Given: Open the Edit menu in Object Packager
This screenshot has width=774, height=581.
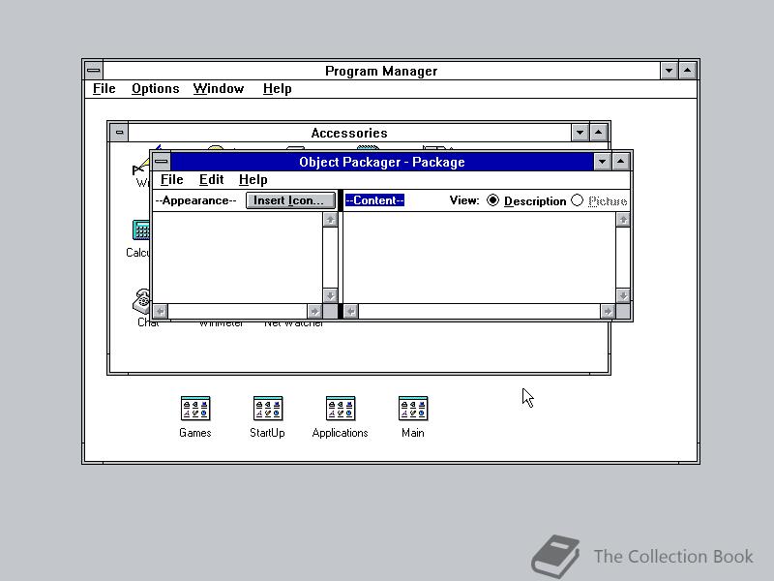Looking at the screenshot, I should (211, 179).
